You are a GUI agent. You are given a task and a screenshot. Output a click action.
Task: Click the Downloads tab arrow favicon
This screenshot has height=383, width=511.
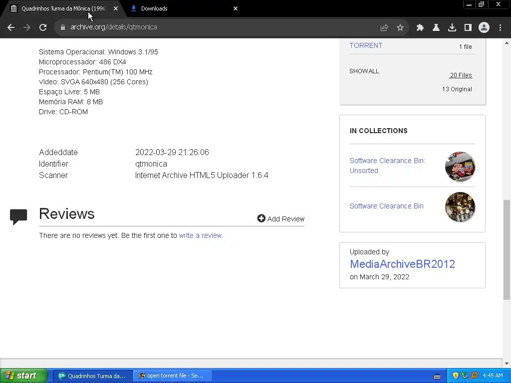pos(134,8)
